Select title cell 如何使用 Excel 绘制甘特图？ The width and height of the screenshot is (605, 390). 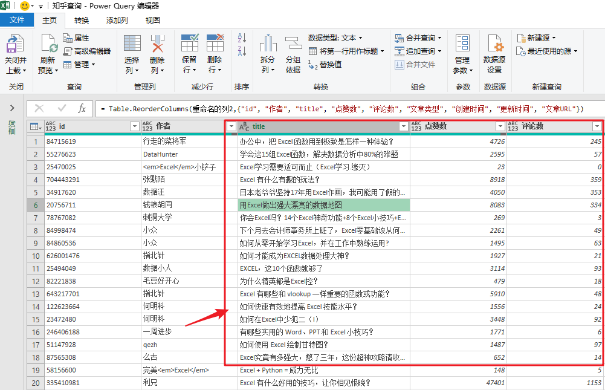click(324, 345)
